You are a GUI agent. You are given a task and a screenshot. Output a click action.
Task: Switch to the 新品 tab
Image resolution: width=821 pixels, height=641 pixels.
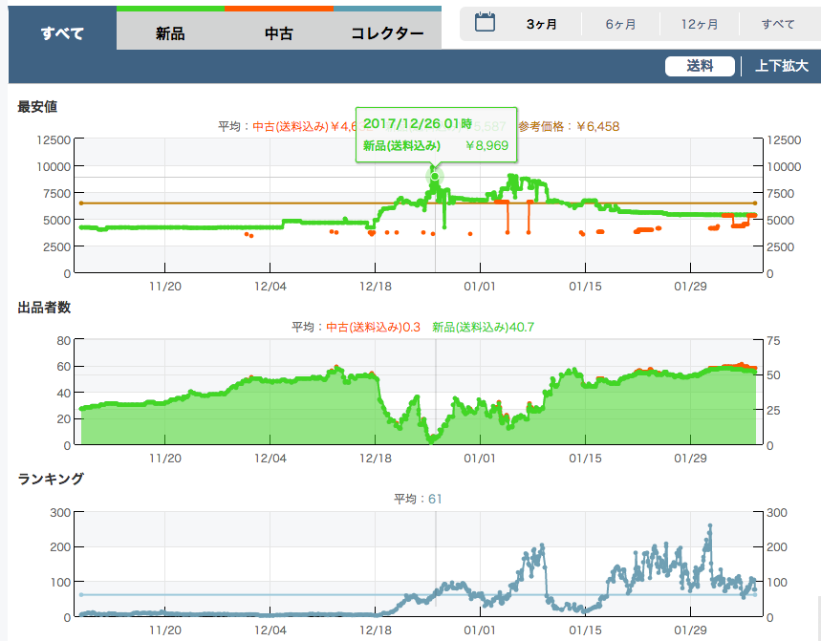pyautogui.click(x=170, y=33)
